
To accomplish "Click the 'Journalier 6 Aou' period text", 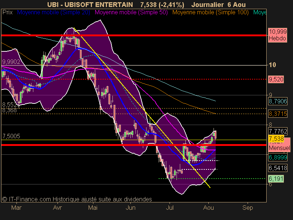I will (x=218, y=4).
